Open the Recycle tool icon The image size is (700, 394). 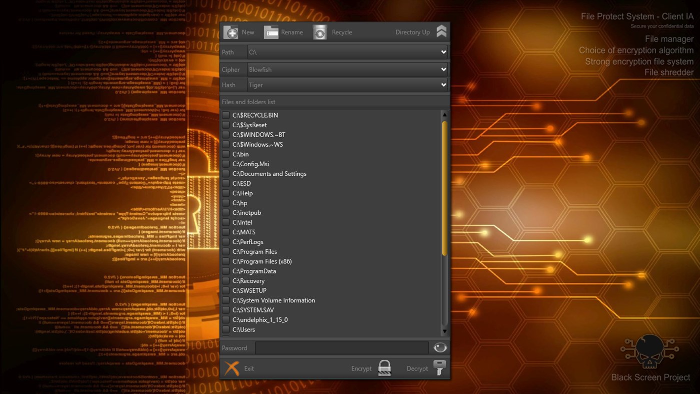[320, 32]
